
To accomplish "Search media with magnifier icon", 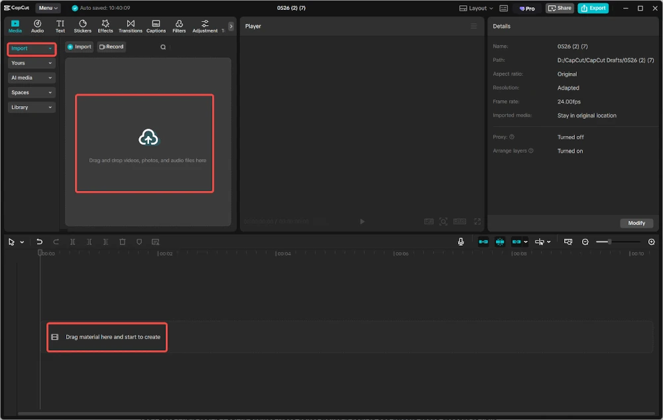I will 163,47.
